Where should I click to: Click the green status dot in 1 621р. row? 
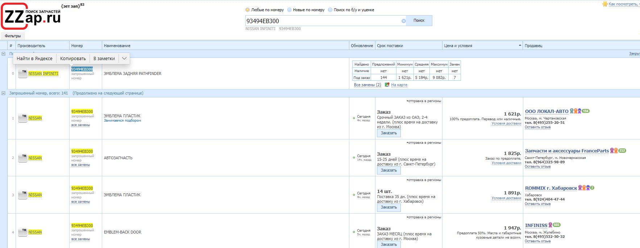pyautogui.click(x=354, y=118)
